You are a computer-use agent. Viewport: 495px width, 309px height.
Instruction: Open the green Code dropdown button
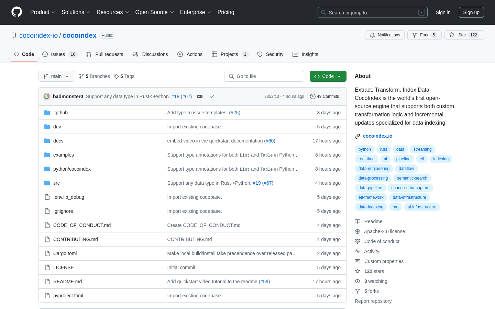328,76
